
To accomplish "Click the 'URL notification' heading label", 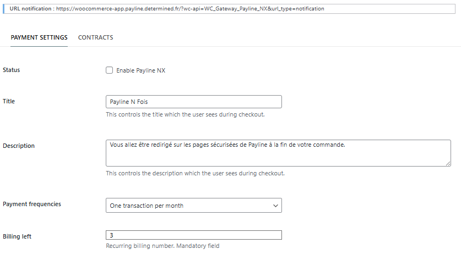I will pos(31,9).
